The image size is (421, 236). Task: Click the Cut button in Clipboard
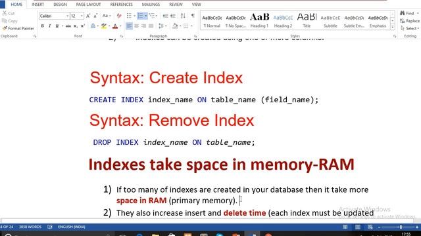pos(9,13)
